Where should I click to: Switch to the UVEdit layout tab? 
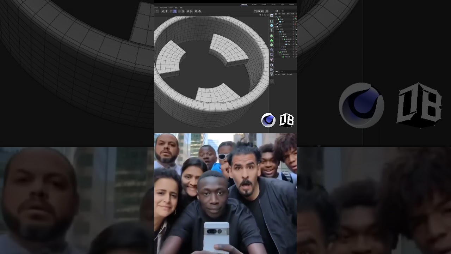pyautogui.click(x=273, y=5)
